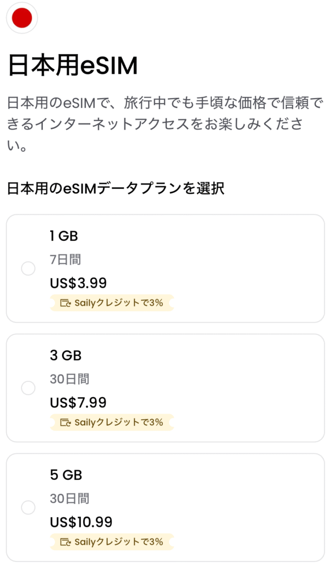Click the US$10.99 price
Image resolution: width=333 pixels, height=564 pixels.
[x=81, y=522]
